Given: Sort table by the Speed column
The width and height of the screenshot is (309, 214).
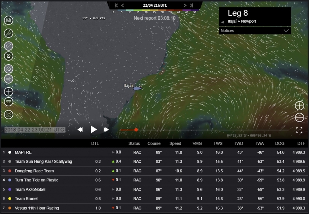Looking at the screenshot, I should coord(175,143).
